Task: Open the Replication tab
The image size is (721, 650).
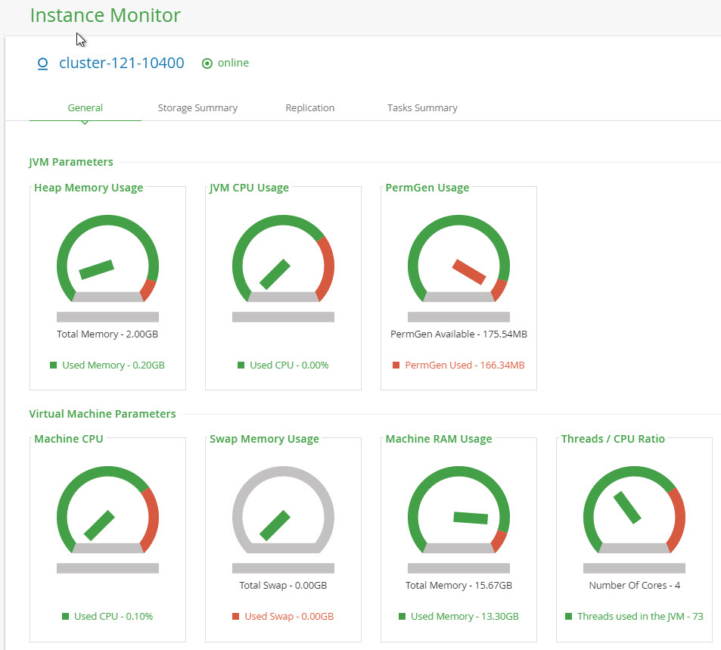Action: (309, 108)
